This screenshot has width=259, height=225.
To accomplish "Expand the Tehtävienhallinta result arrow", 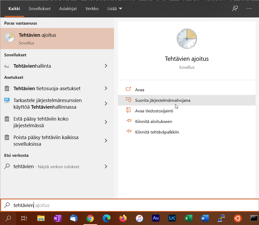I will [x=106, y=66].
